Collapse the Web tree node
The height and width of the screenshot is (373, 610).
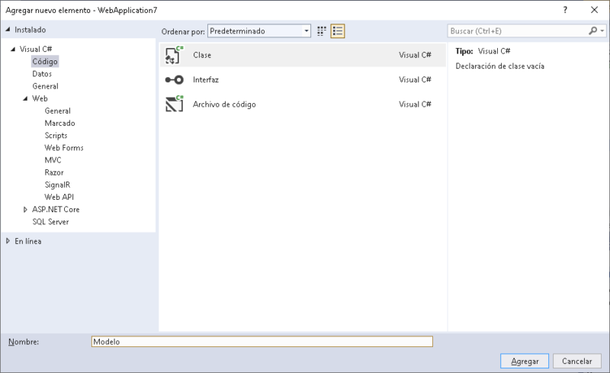coord(25,98)
